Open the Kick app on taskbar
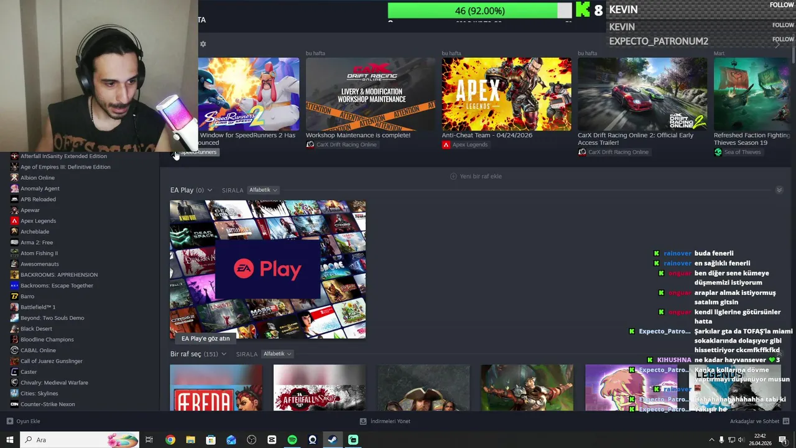The height and width of the screenshot is (448, 796). click(x=353, y=440)
